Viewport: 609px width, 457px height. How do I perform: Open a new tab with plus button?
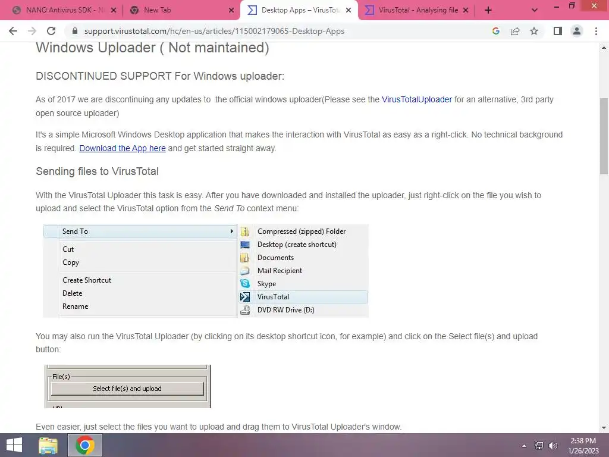[488, 10]
